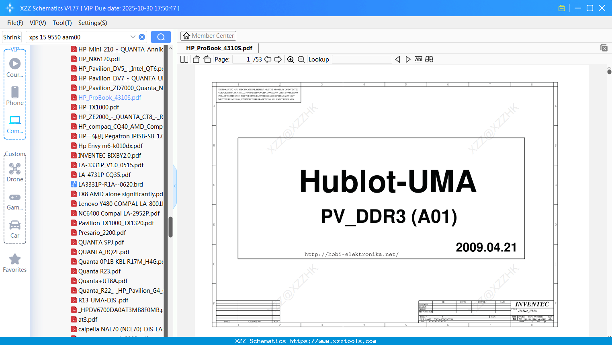Open INVENTEC BIXBY2.0.pdf

pos(106,155)
